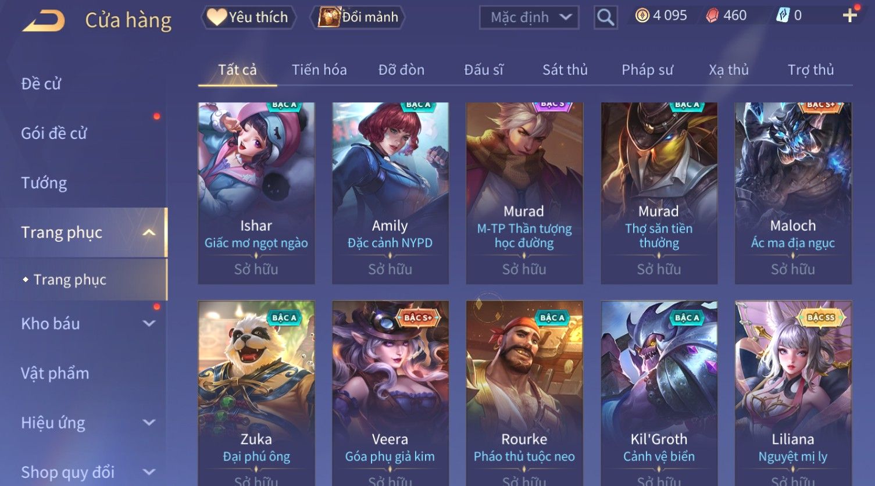Expand the Hiệu ứng sidebar section

pyautogui.click(x=149, y=423)
